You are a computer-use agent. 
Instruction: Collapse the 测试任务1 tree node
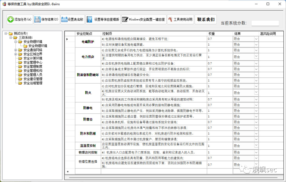[x=6, y=33]
